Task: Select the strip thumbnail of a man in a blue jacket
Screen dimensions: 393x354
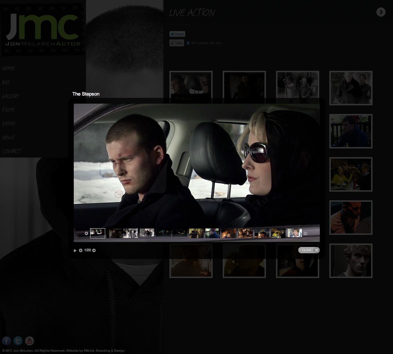Action: click(213, 233)
